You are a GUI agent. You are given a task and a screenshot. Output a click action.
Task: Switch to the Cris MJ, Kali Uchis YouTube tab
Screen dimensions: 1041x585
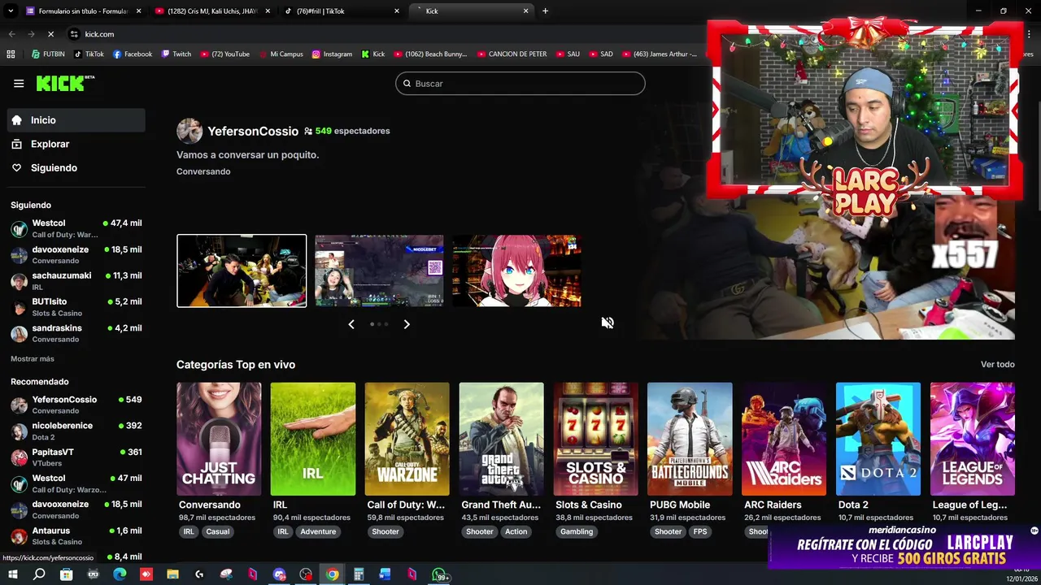[212, 11]
